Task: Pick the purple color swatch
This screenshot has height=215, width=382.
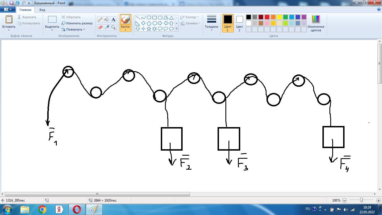Action: click(304, 17)
